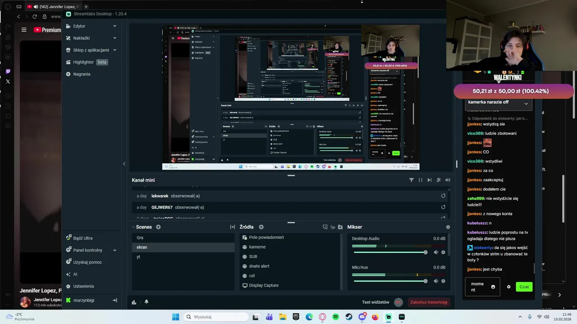Open Mic/Aux source settings gear
This screenshot has width=577, height=324.
point(443,281)
